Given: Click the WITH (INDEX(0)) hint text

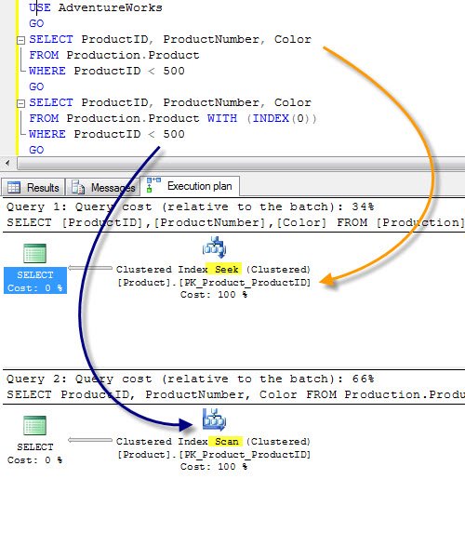Looking at the screenshot, I should (262, 118).
